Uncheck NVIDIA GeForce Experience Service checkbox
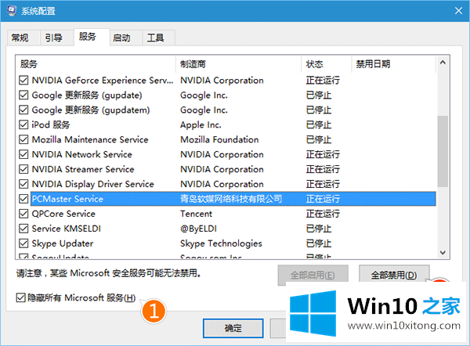470x346 pixels. 23,80
